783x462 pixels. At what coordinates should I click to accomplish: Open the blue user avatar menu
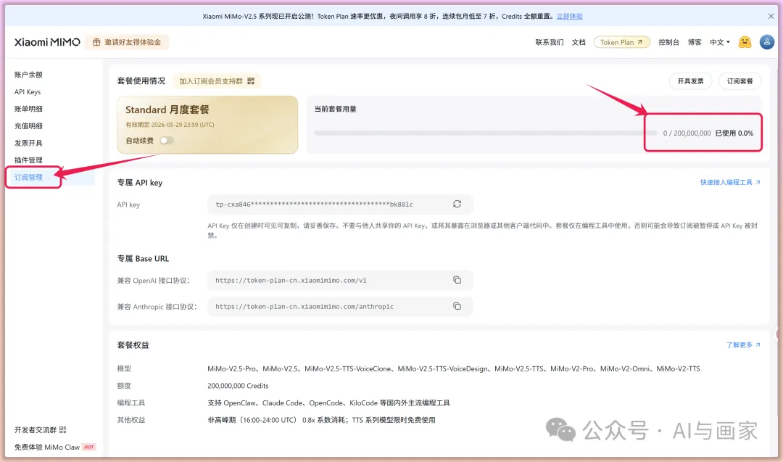coord(767,42)
